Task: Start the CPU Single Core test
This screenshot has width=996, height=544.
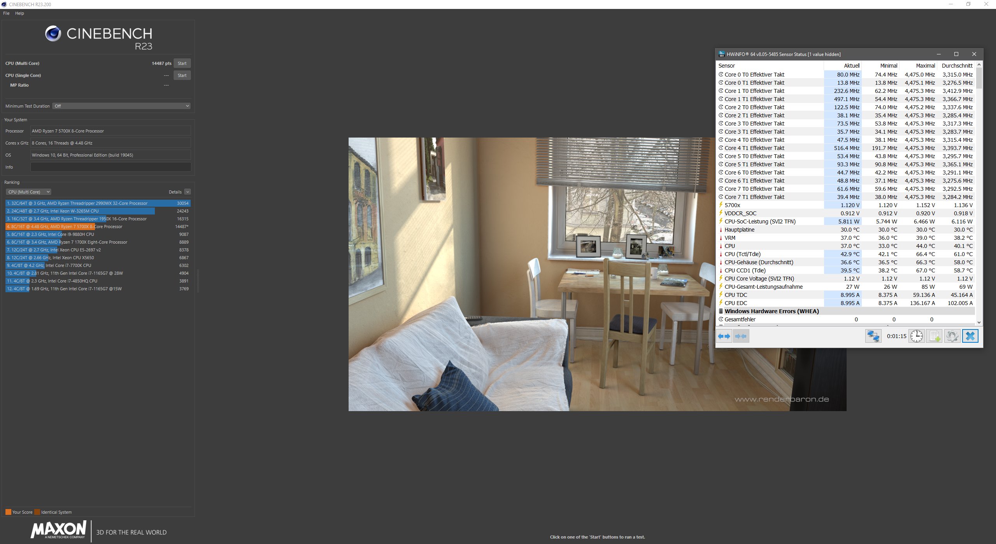Action: (182, 75)
